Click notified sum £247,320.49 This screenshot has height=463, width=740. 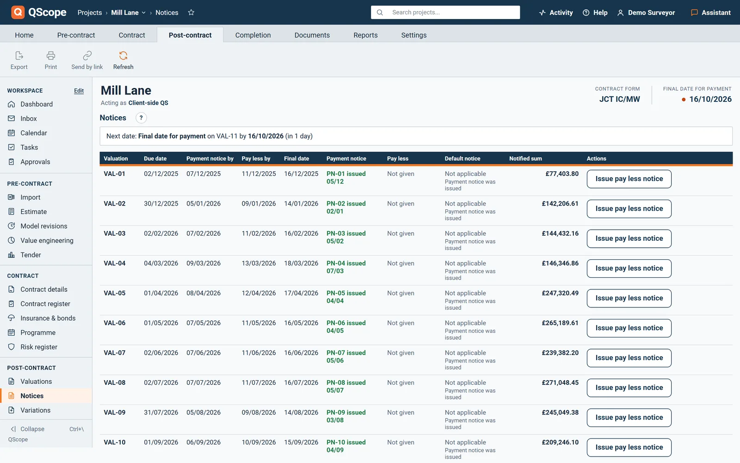(560, 293)
